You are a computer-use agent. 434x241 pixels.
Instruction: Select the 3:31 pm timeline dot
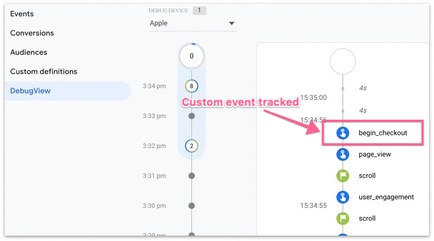pos(192,176)
